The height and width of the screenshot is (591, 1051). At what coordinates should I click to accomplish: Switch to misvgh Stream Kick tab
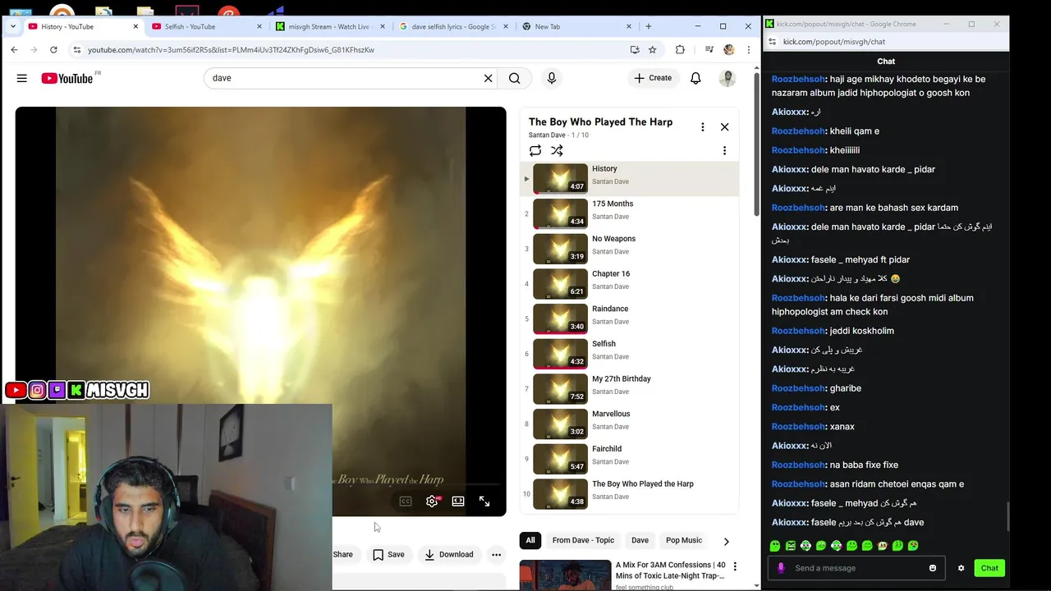coord(329,26)
